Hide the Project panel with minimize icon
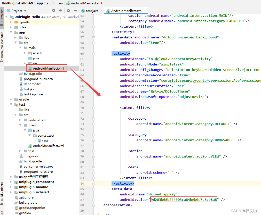The height and width of the screenshot is (215, 261). (75, 11)
